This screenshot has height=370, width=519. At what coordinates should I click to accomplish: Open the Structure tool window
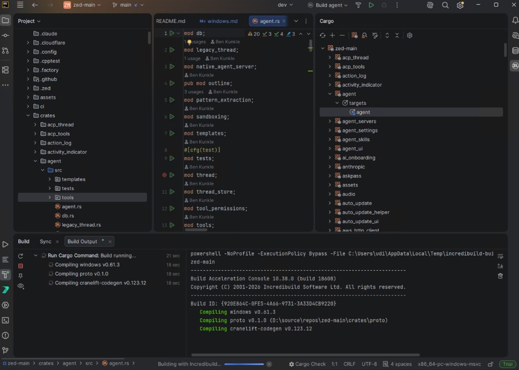[5, 70]
